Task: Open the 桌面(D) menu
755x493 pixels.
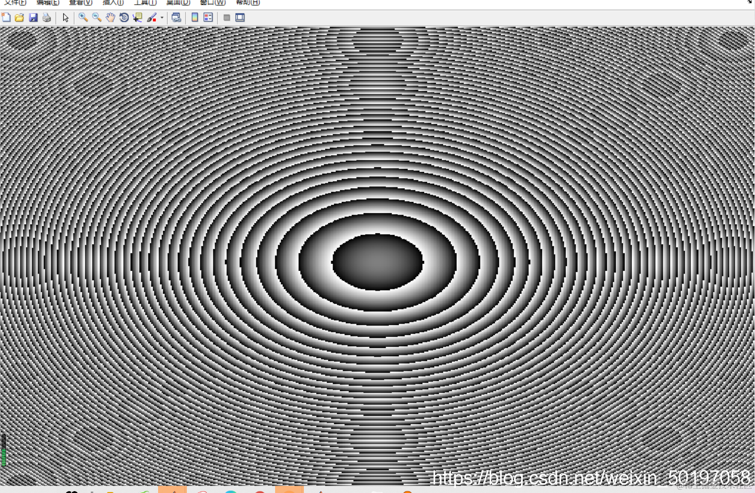Action: 178,2
